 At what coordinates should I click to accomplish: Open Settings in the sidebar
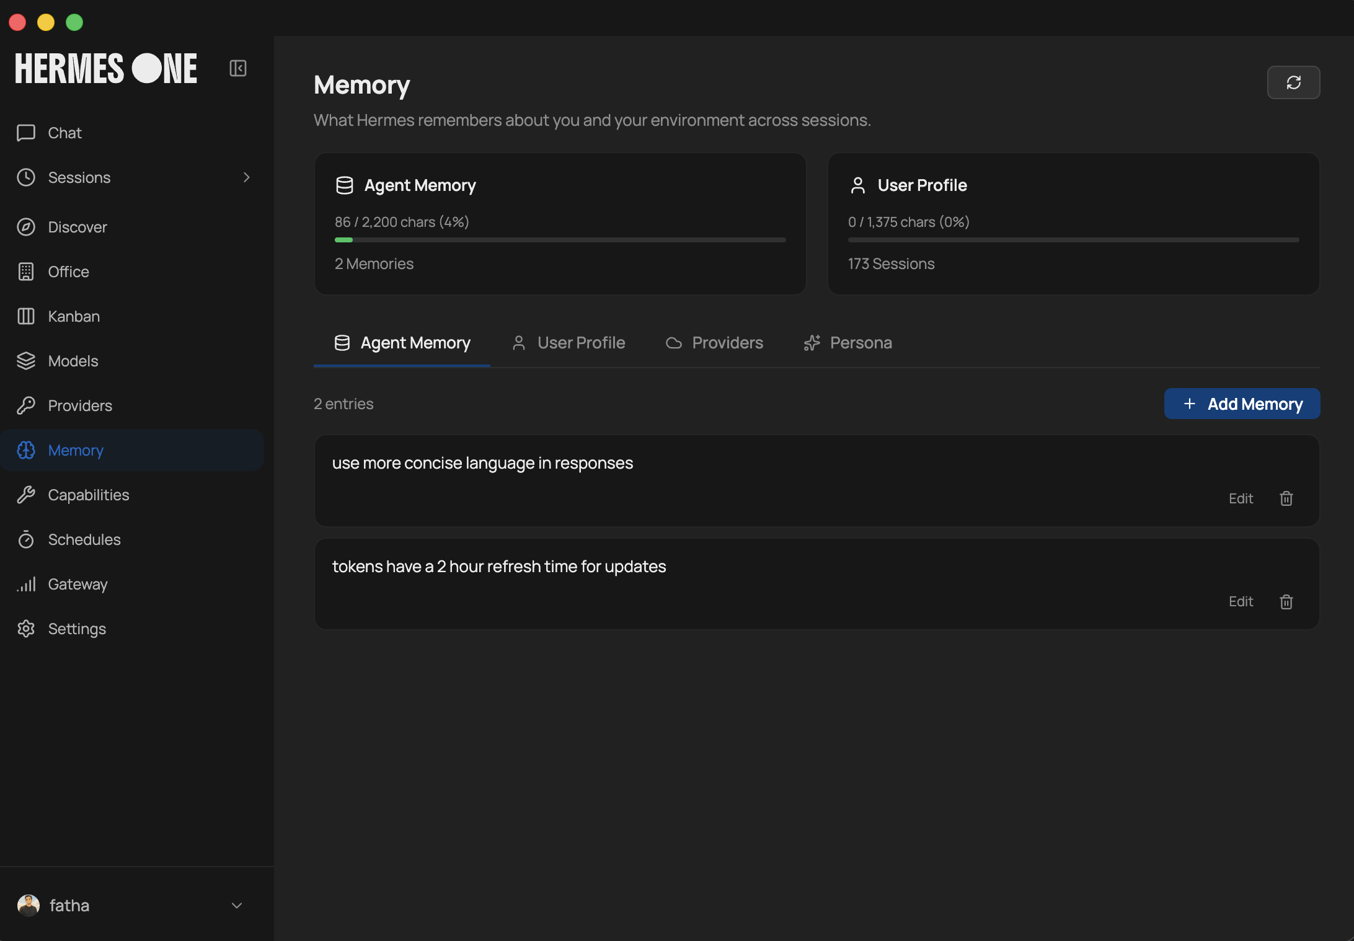tap(132, 629)
